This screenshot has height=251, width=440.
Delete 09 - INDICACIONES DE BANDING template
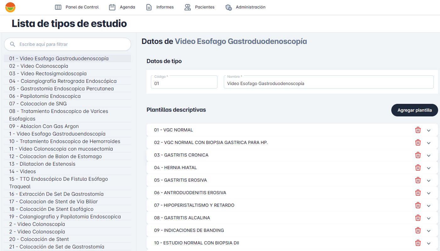pos(418,230)
